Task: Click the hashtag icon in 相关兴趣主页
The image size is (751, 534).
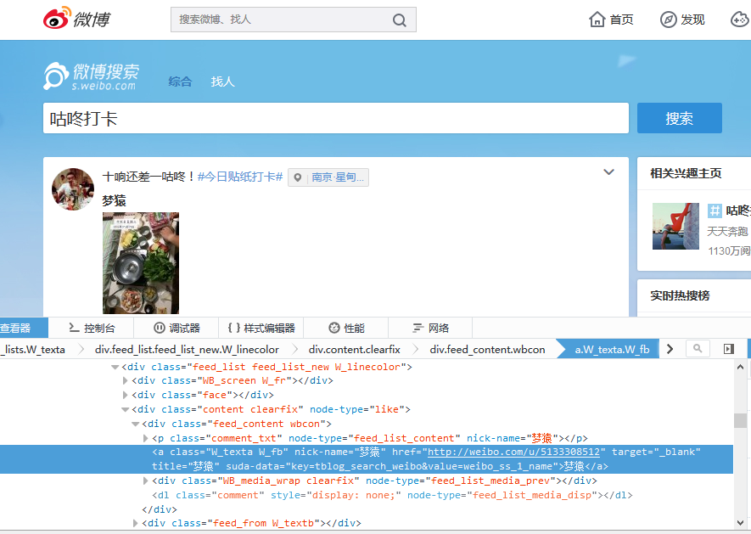Action: (x=715, y=211)
